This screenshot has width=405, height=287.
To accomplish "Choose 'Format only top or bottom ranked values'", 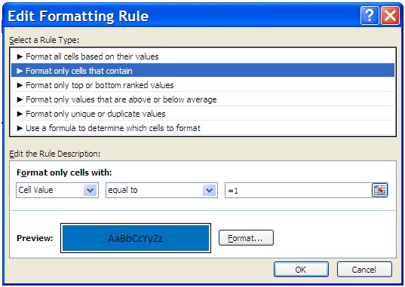I will (203, 85).
